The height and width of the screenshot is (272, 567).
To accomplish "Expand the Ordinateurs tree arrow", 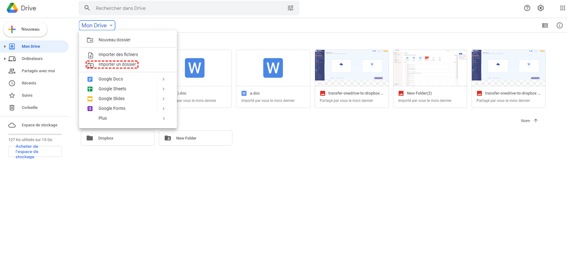I will 5,58.
